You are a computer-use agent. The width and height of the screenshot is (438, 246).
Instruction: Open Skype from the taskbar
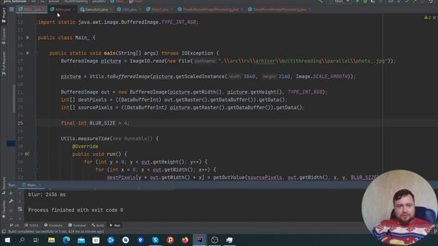155,240
